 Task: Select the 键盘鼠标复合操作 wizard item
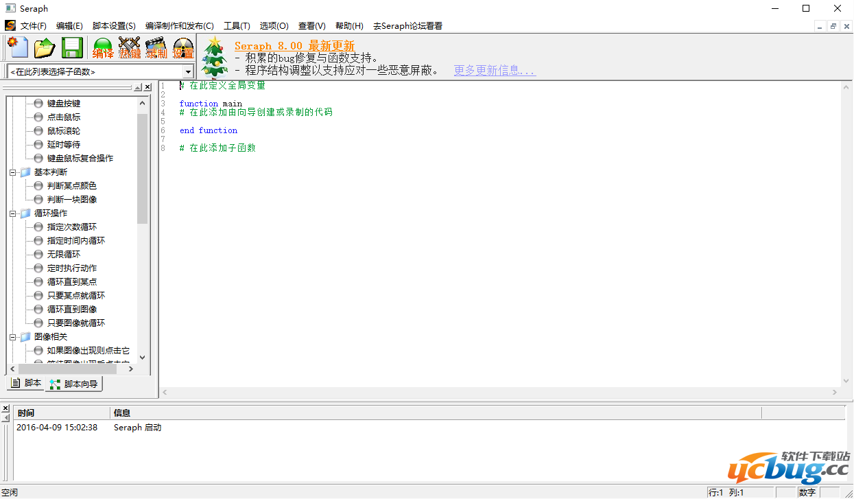point(80,158)
